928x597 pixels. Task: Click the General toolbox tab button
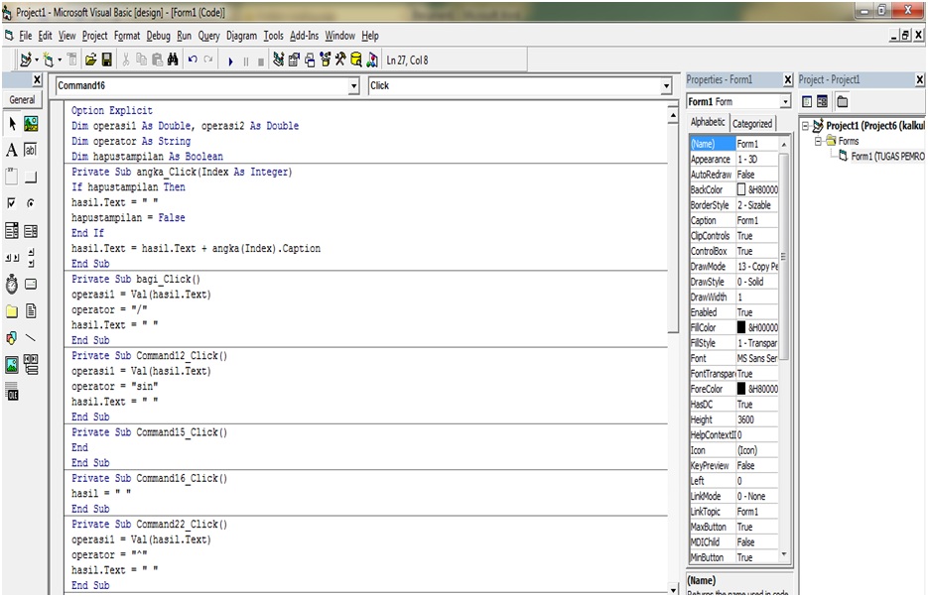[x=21, y=100]
